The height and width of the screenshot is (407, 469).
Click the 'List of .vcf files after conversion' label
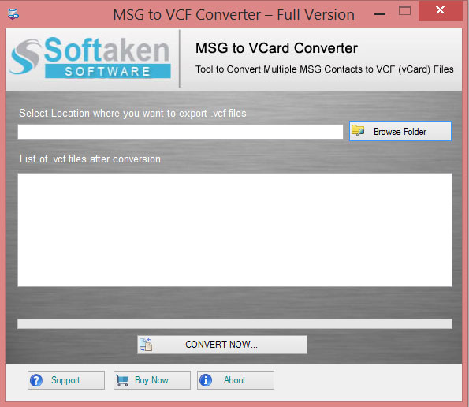[90, 159]
